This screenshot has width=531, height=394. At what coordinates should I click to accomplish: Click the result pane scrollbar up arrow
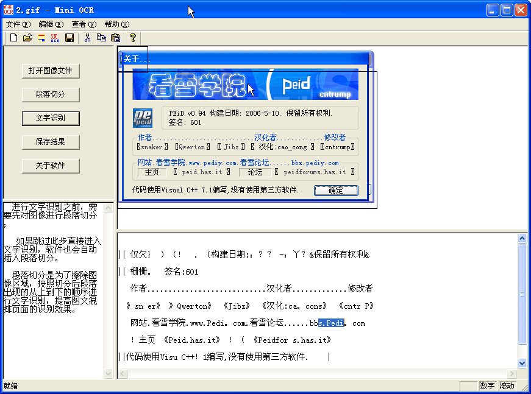tap(522, 239)
